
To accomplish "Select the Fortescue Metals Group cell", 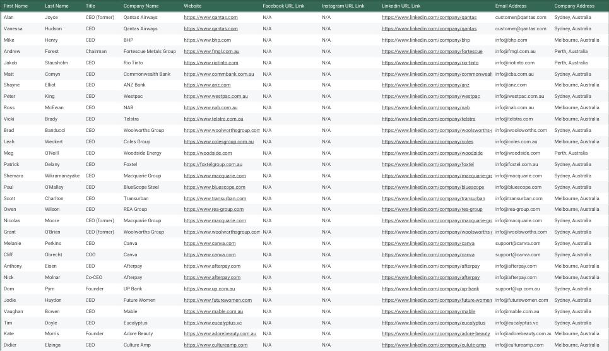I will coord(150,51).
